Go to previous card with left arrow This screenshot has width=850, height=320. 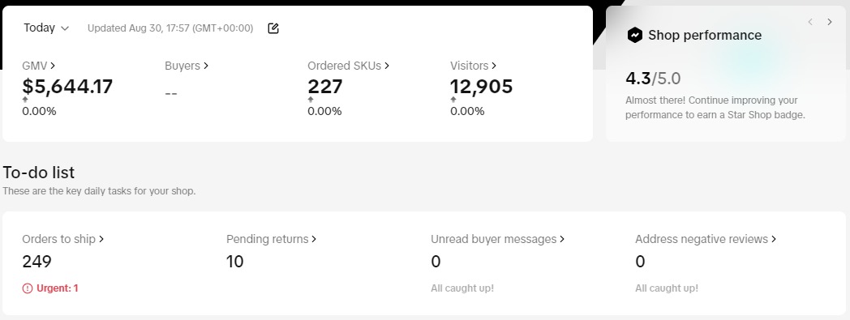[x=810, y=22]
